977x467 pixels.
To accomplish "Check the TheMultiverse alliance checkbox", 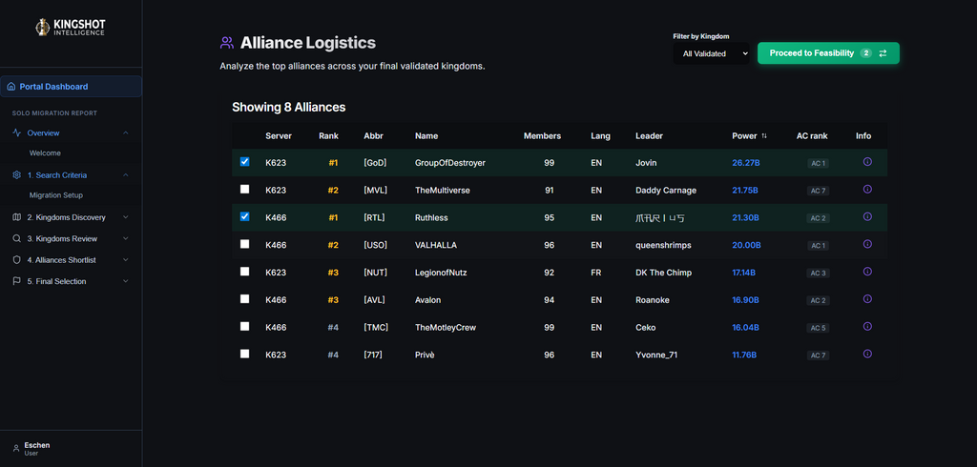I will 245,190.
